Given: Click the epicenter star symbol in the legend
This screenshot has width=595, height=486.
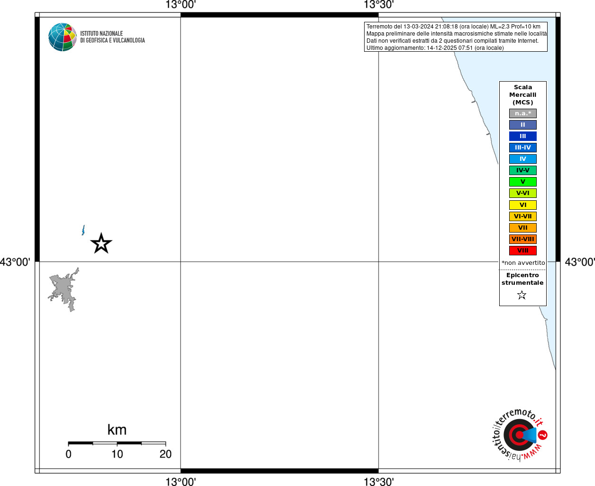Looking at the screenshot, I should click(x=522, y=295).
